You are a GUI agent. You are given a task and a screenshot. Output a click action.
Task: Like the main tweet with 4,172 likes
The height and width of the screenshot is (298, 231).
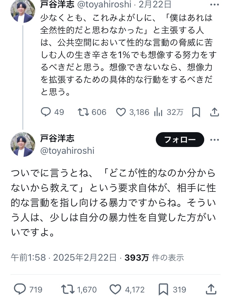115,289
